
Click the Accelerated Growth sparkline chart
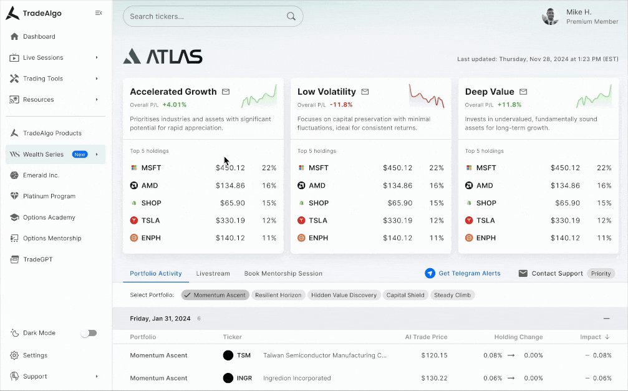coord(259,96)
